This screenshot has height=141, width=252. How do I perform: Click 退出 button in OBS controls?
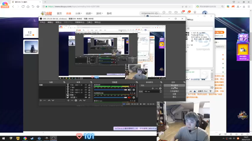174,97
